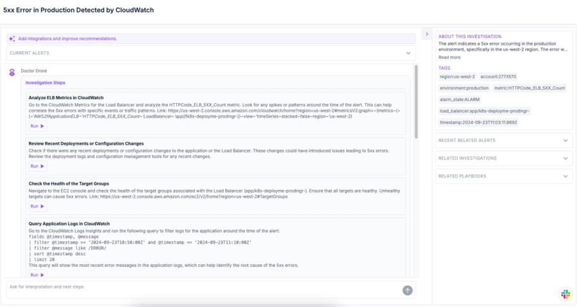Select the account:2773570 tag

498,77
